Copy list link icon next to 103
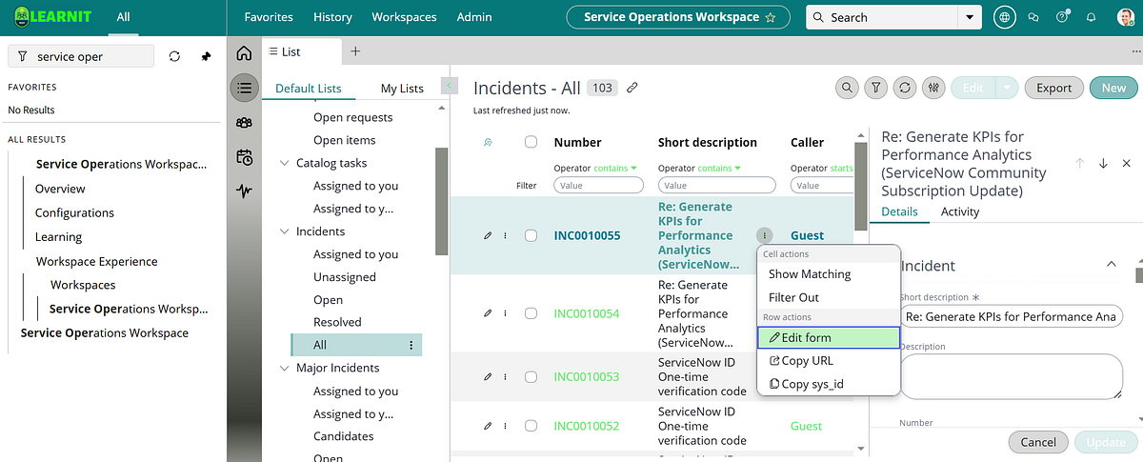This screenshot has width=1143, height=462. tap(632, 88)
